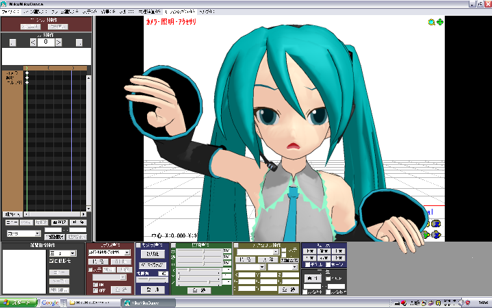Toggle the accessory display checkbox

(284, 250)
